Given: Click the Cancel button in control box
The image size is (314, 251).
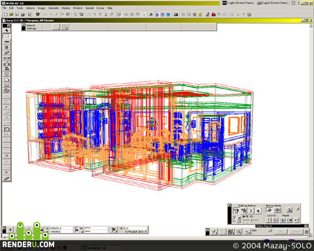Looking at the screenshot, I should [296, 232].
